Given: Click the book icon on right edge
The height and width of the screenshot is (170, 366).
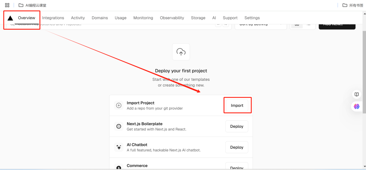Looking at the screenshot, I should pyautogui.click(x=357, y=94).
